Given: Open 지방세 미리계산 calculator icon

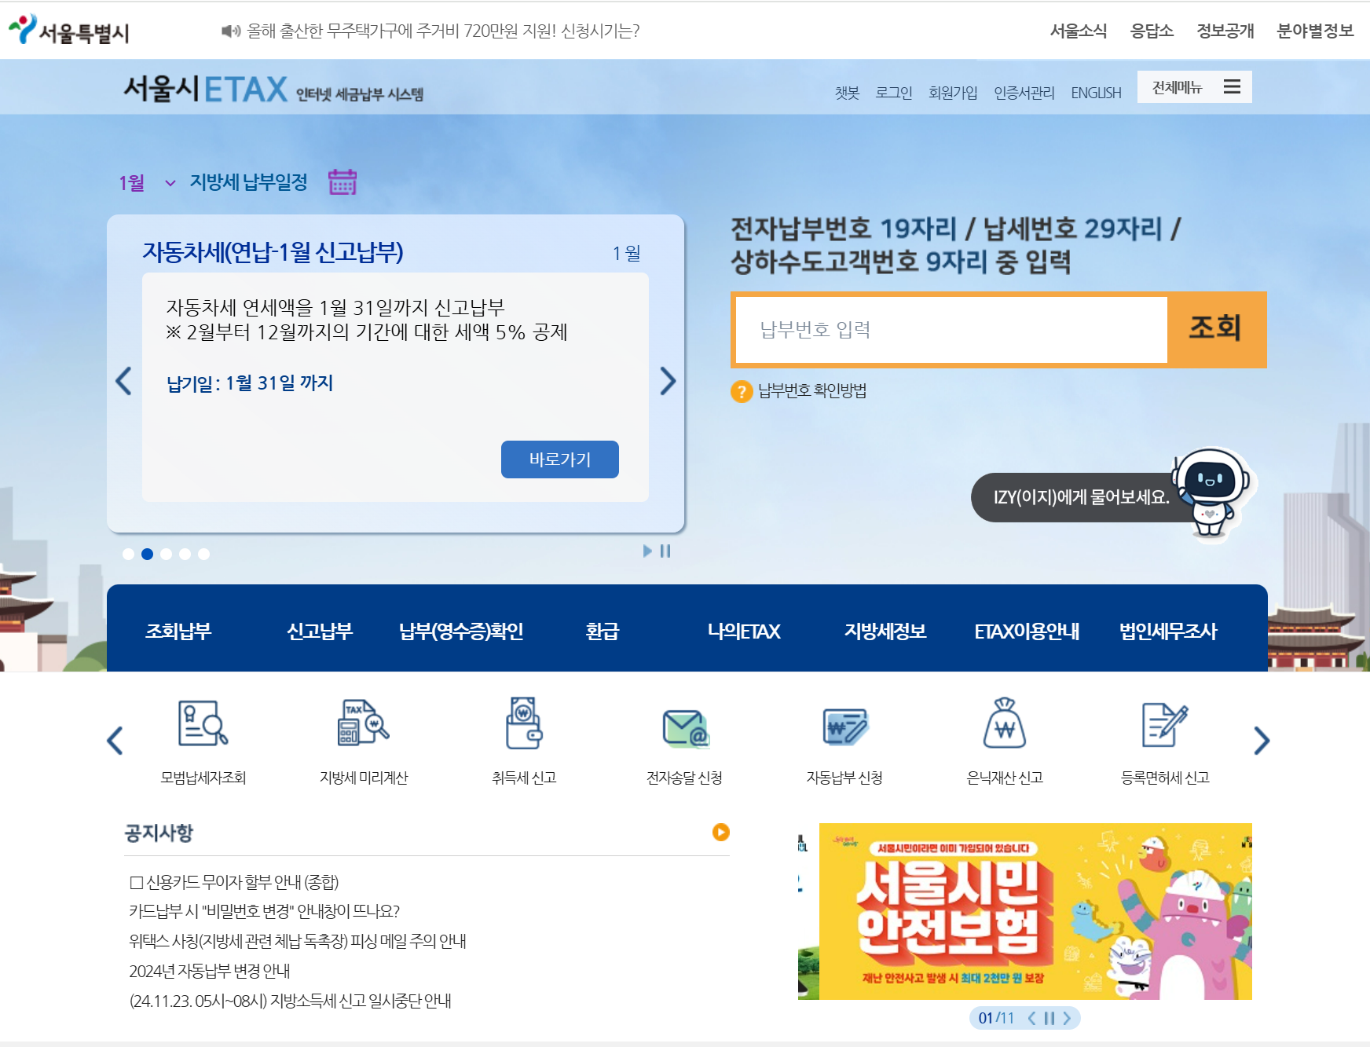Looking at the screenshot, I should point(364,723).
